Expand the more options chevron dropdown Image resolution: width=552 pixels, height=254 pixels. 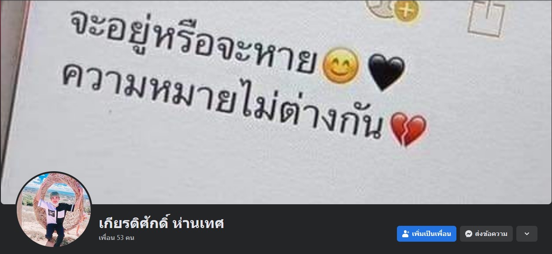point(527,234)
